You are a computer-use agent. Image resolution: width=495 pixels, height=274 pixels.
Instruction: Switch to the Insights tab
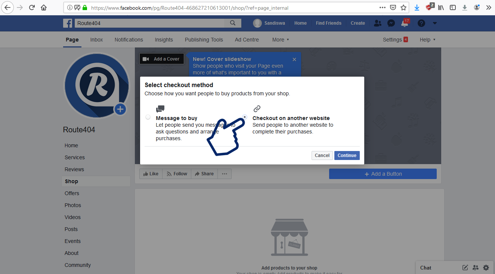pos(164,40)
